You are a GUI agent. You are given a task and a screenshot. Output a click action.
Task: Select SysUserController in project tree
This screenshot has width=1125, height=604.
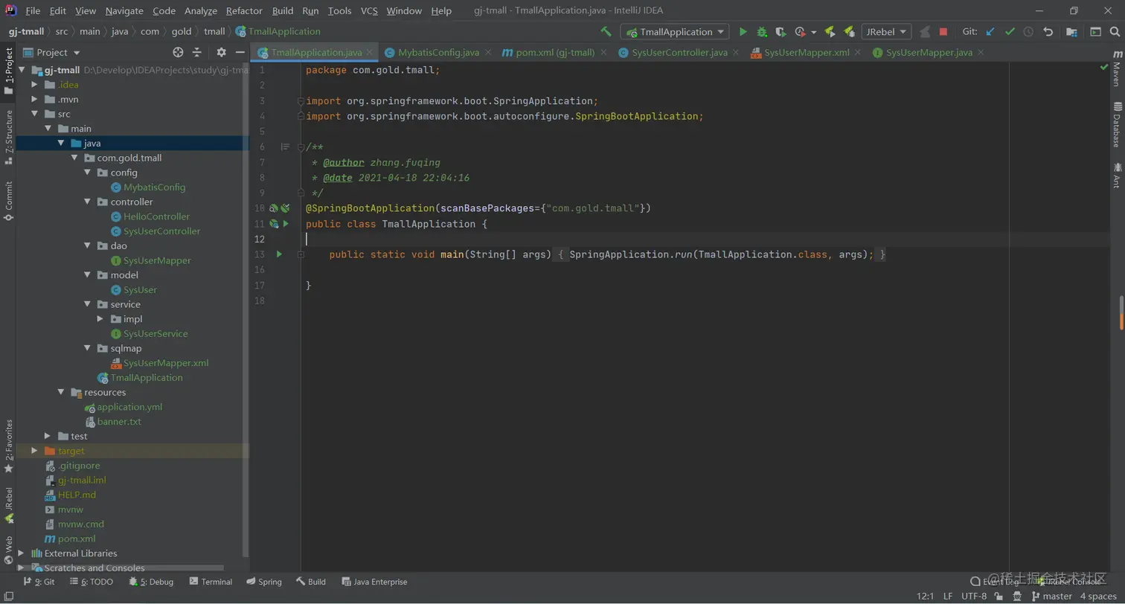(161, 231)
